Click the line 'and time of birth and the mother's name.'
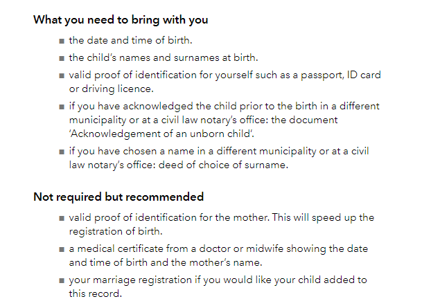The height and width of the screenshot is (308, 431). point(166,262)
